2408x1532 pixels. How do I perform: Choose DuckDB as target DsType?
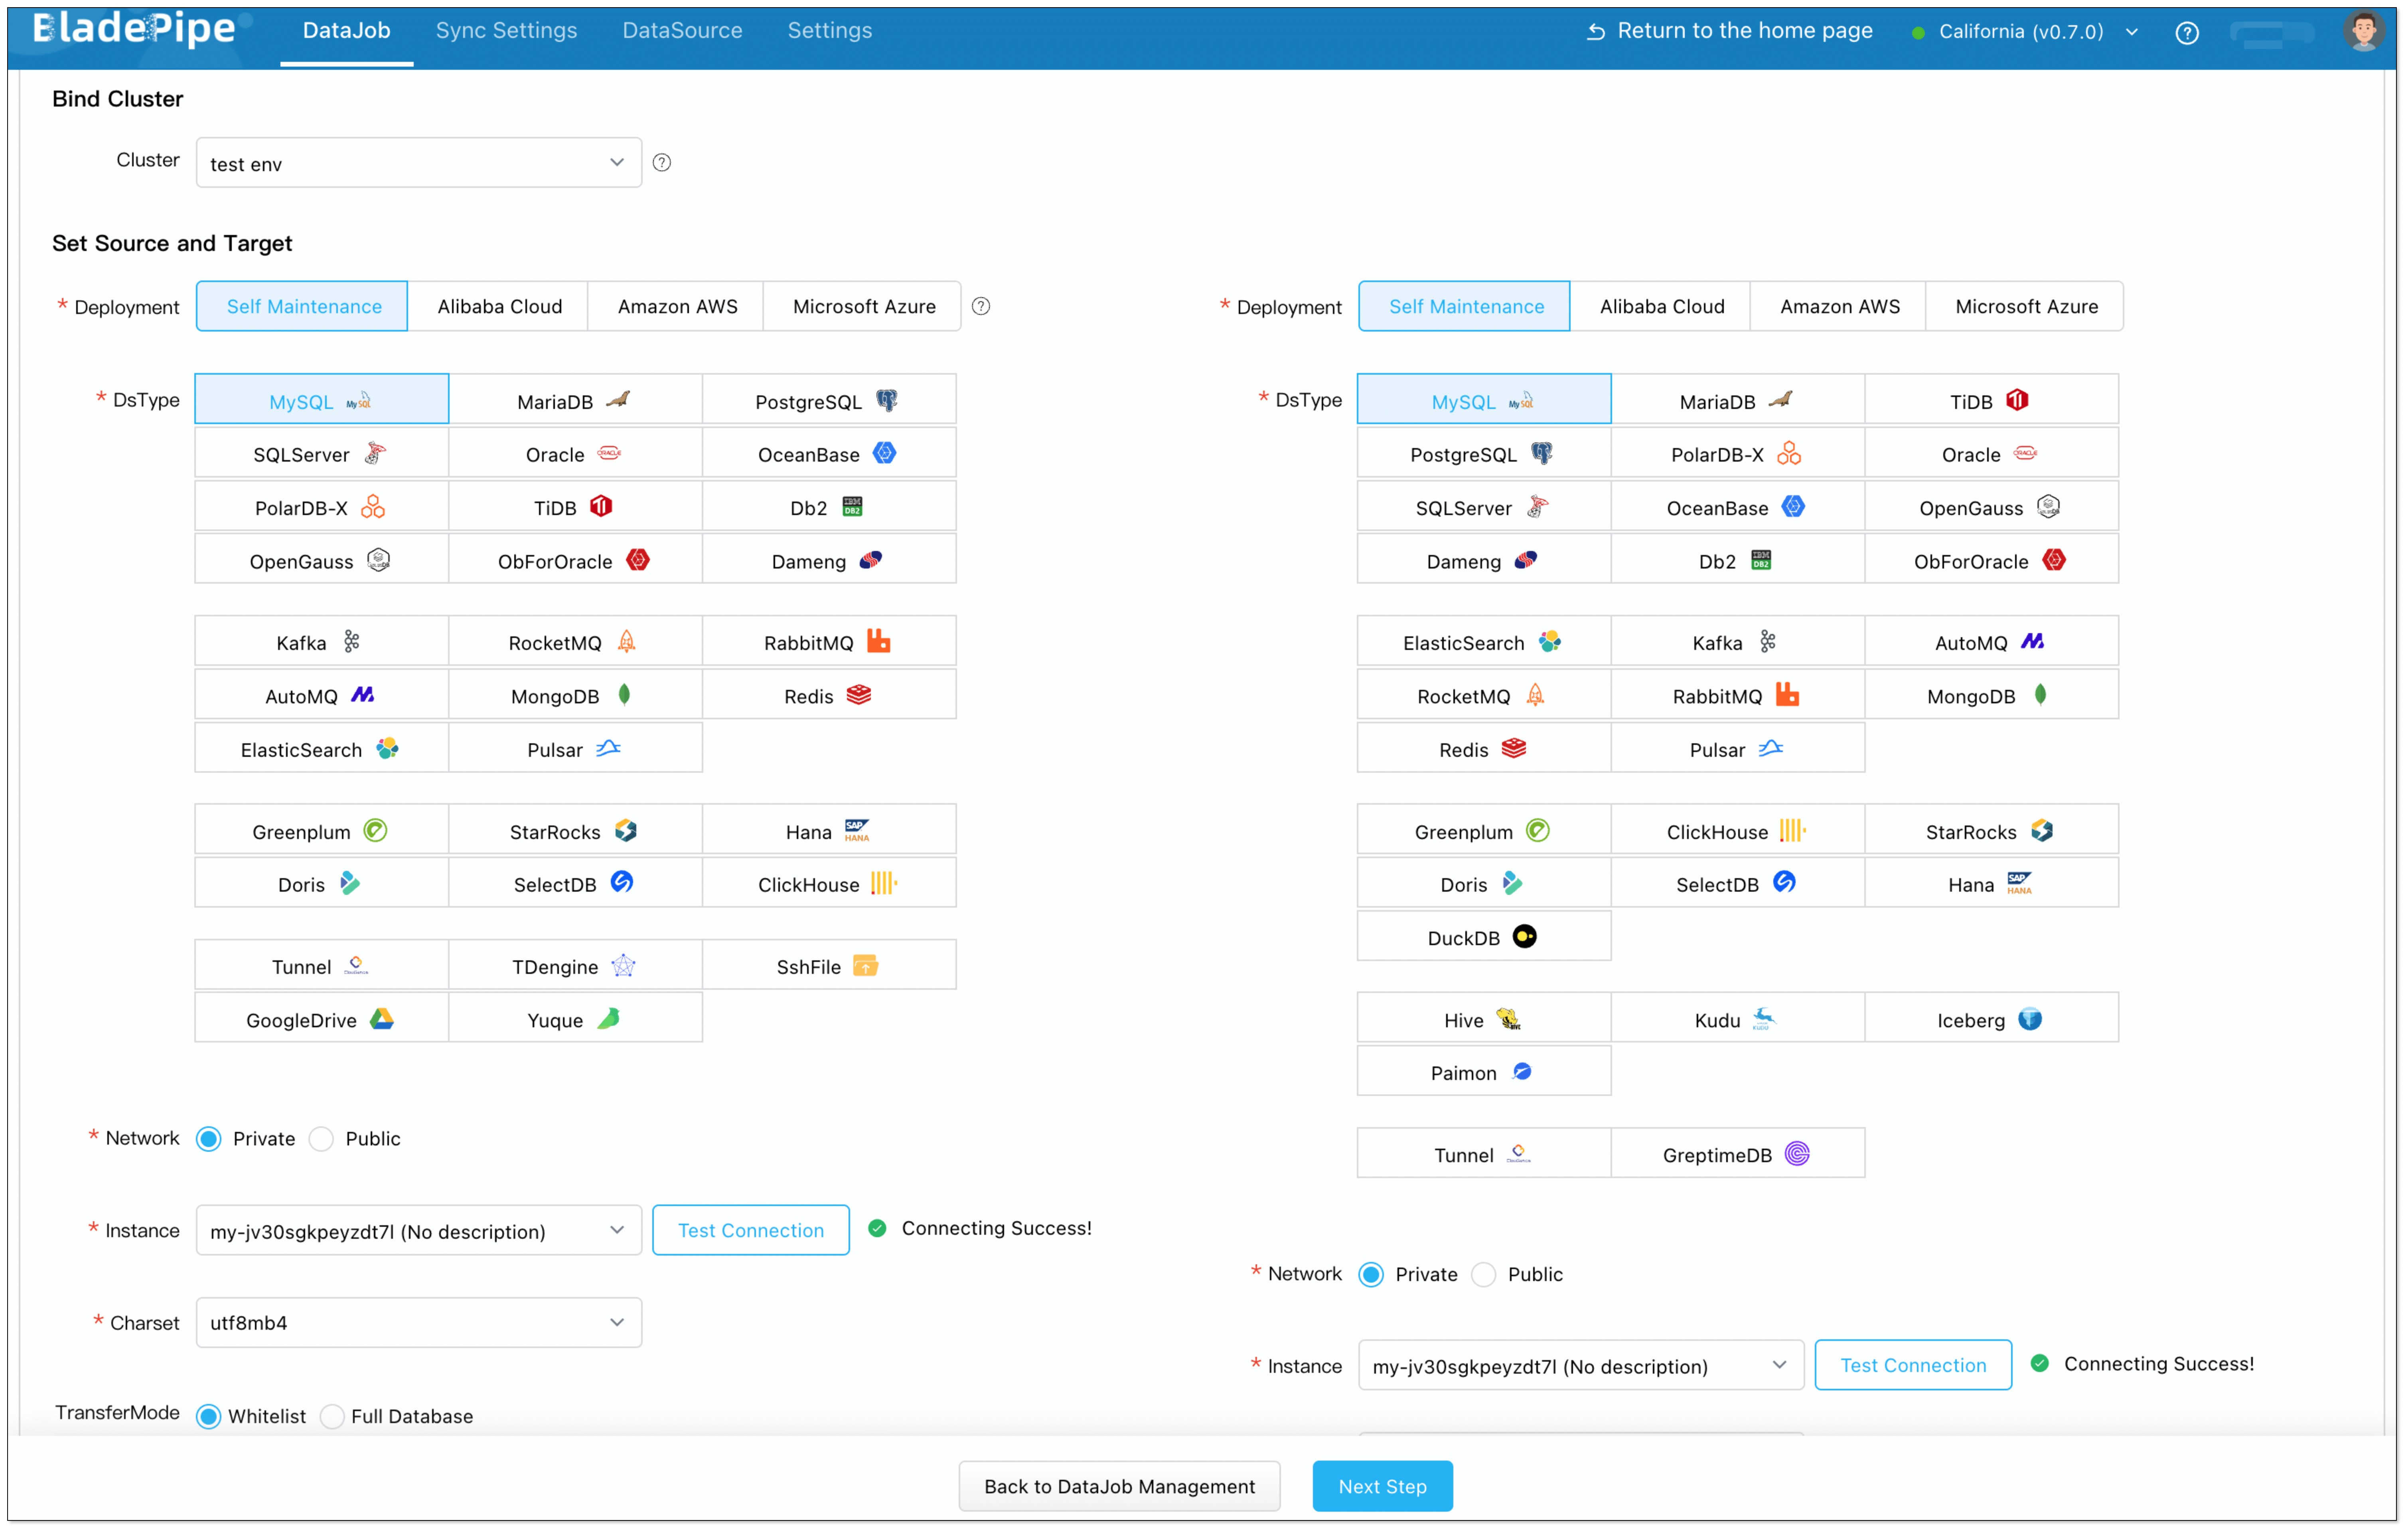(1482, 937)
